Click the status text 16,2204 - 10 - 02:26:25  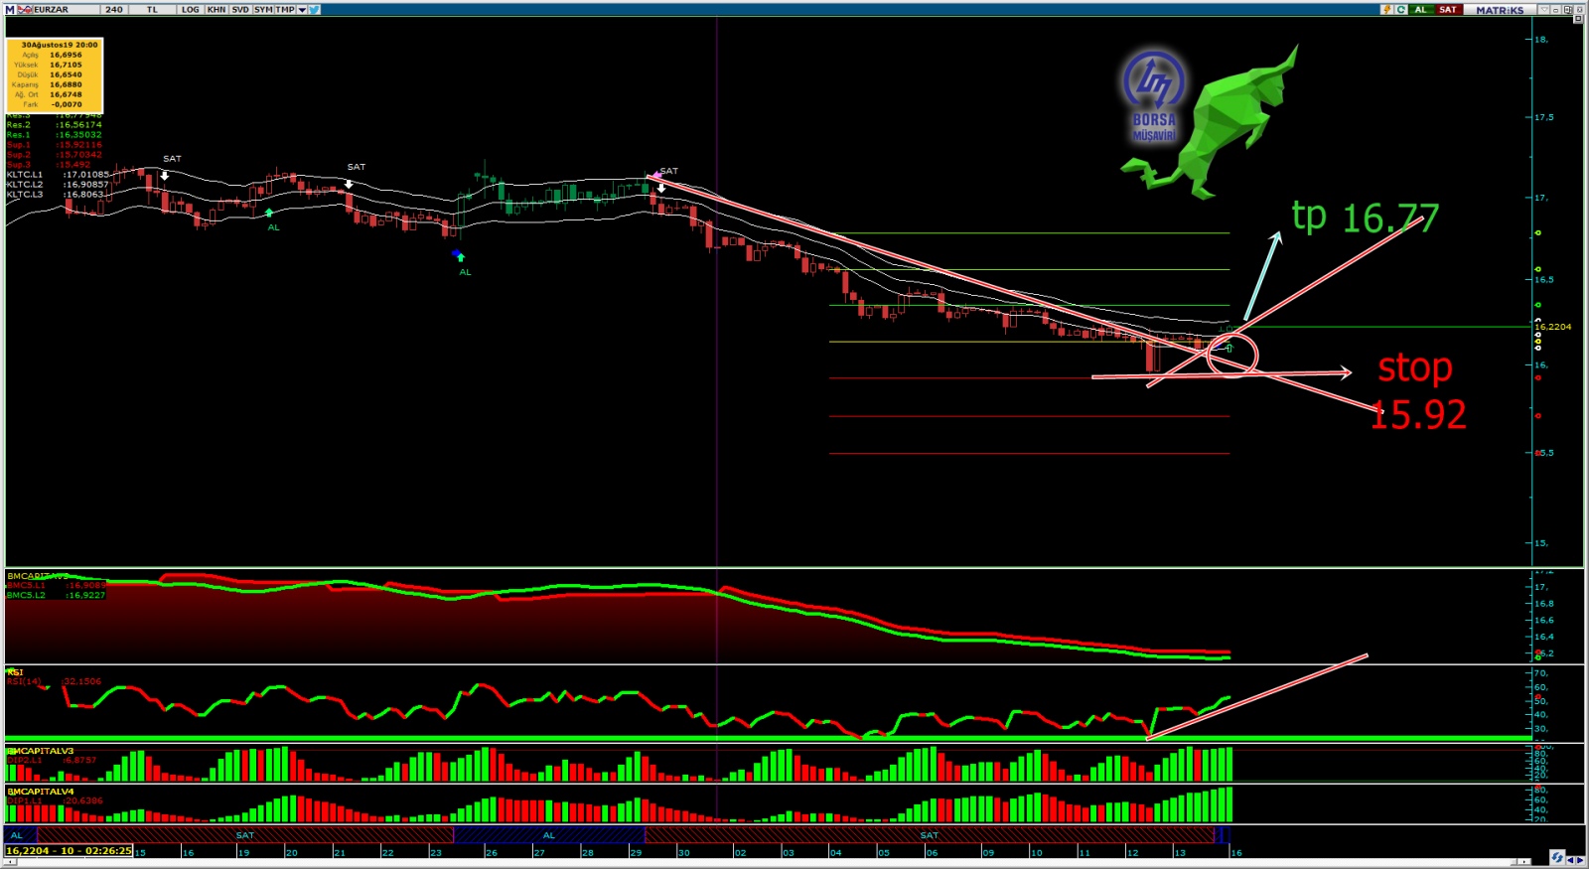(x=69, y=851)
